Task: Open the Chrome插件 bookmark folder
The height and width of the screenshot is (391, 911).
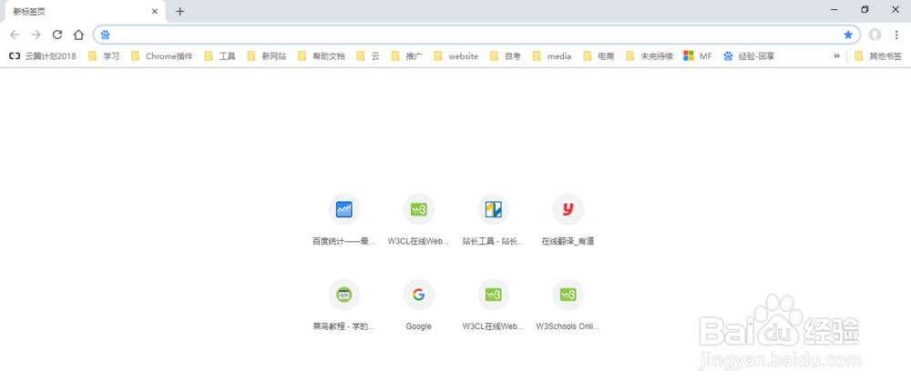Action: 161,56
